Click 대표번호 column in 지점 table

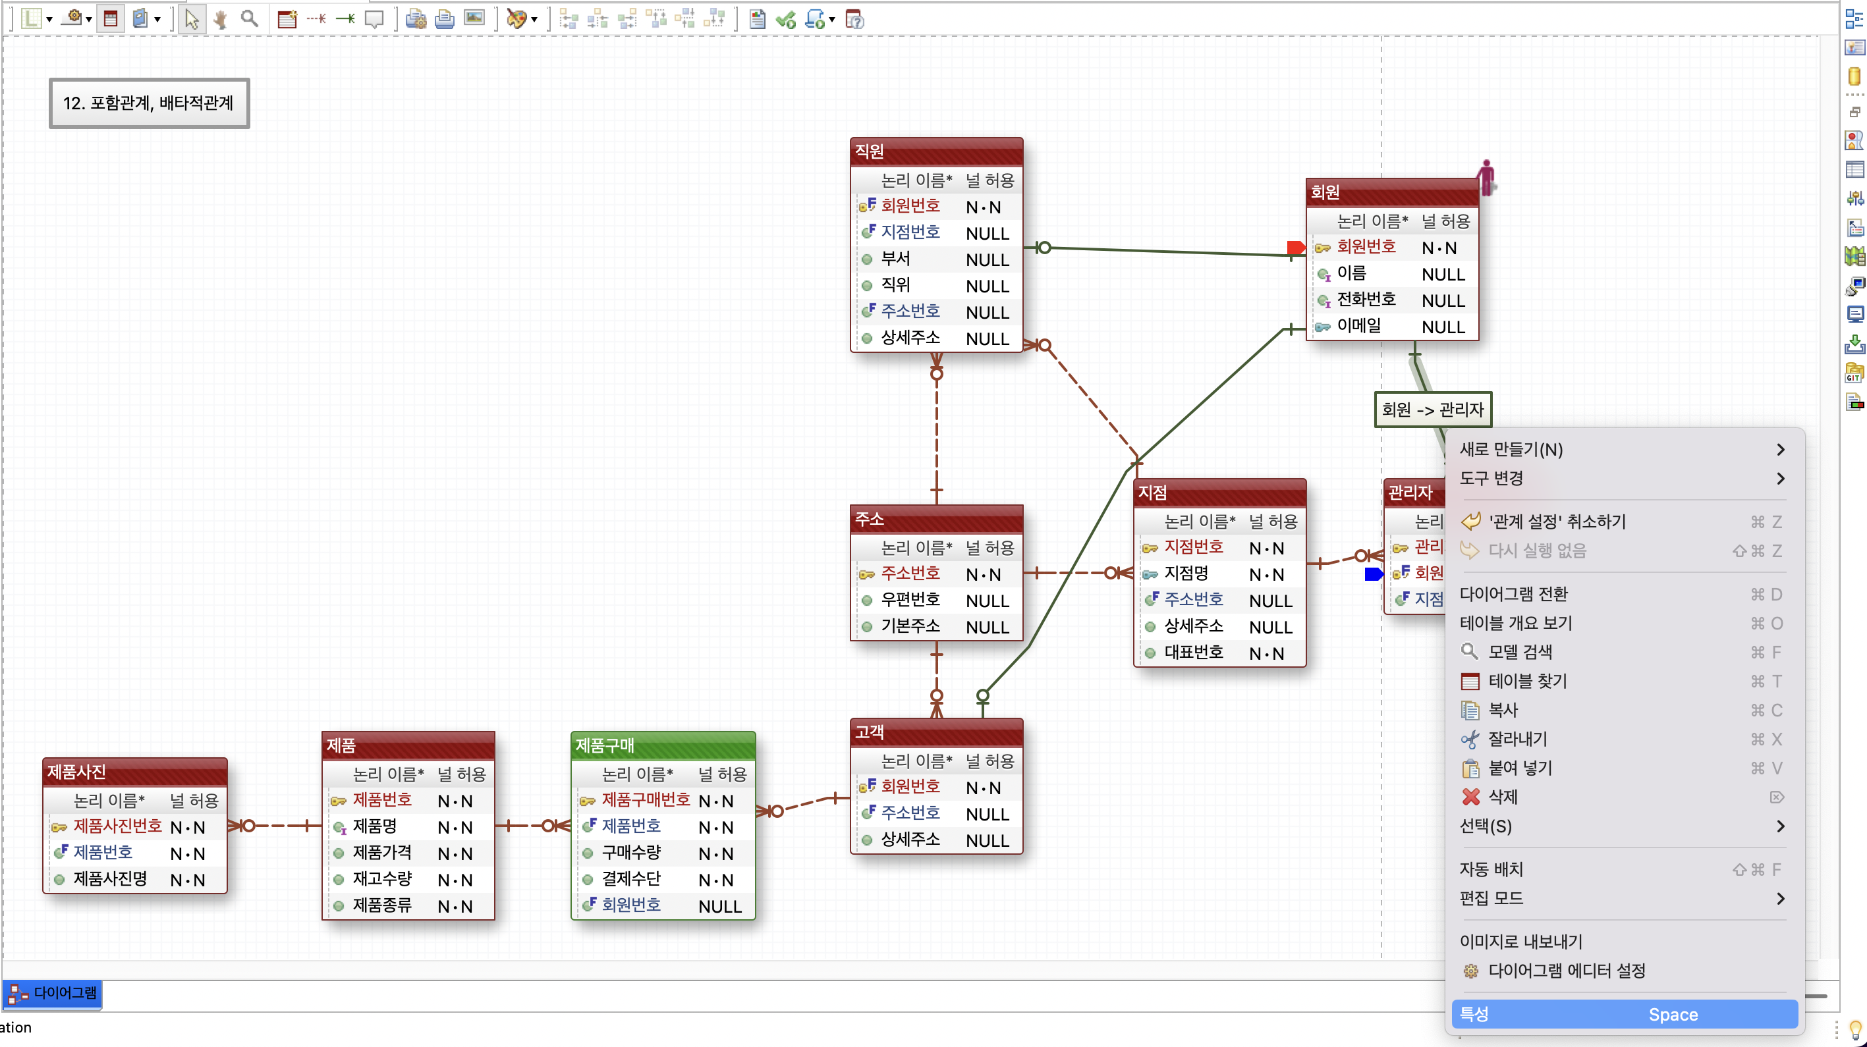[x=1220, y=653]
